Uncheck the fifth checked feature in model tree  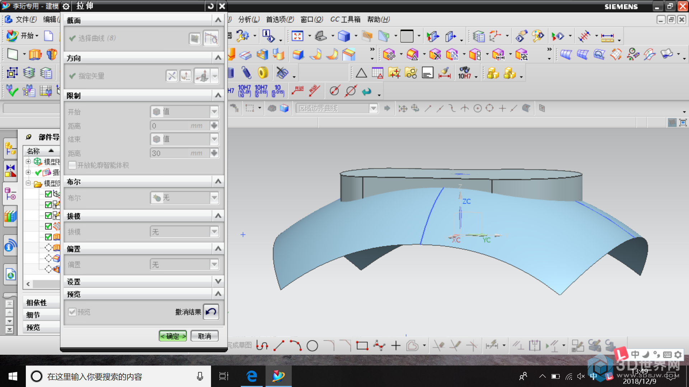pyautogui.click(x=48, y=237)
